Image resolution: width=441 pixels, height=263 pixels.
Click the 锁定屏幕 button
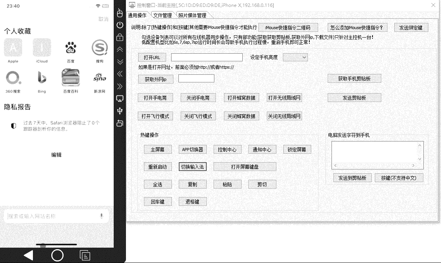(x=297, y=150)
